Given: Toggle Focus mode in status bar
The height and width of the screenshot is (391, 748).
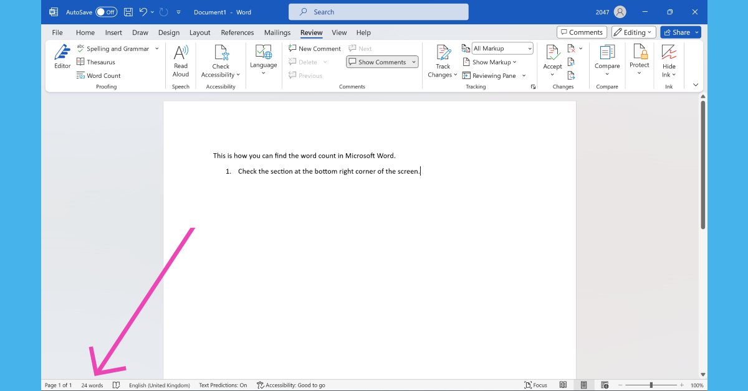Looking at the screenshot, I should point(535,385).
